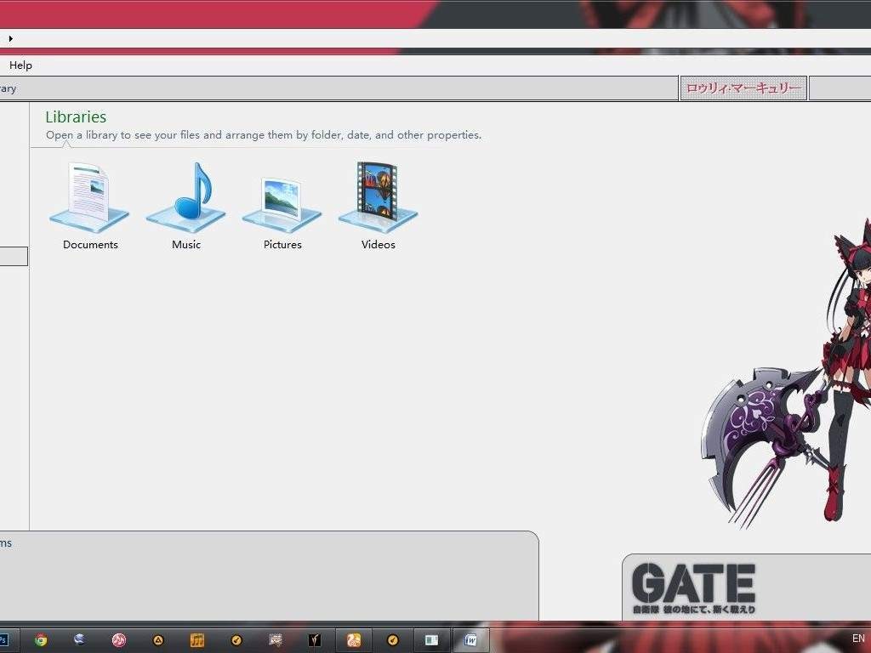
Task: Click the orange music note taskbar icon
Action: [196, 639]
